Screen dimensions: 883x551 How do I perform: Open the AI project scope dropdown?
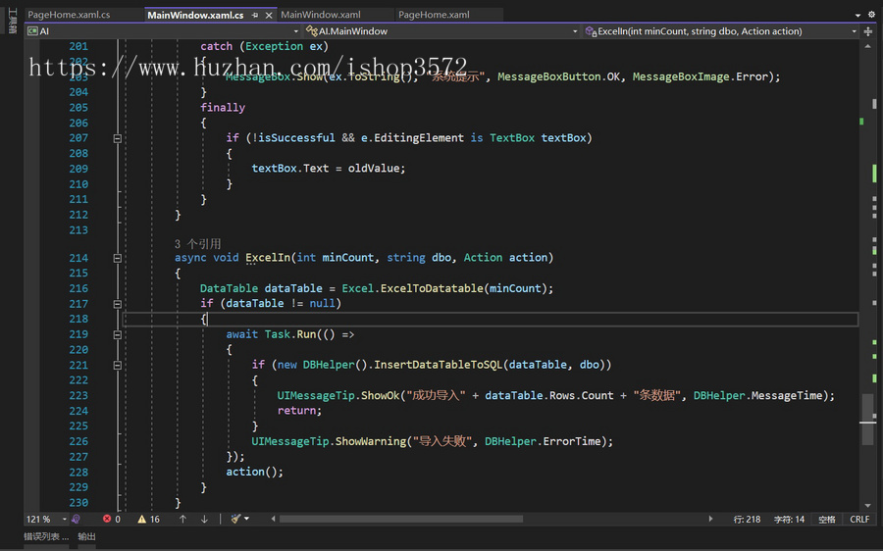(x=163, y=31)
